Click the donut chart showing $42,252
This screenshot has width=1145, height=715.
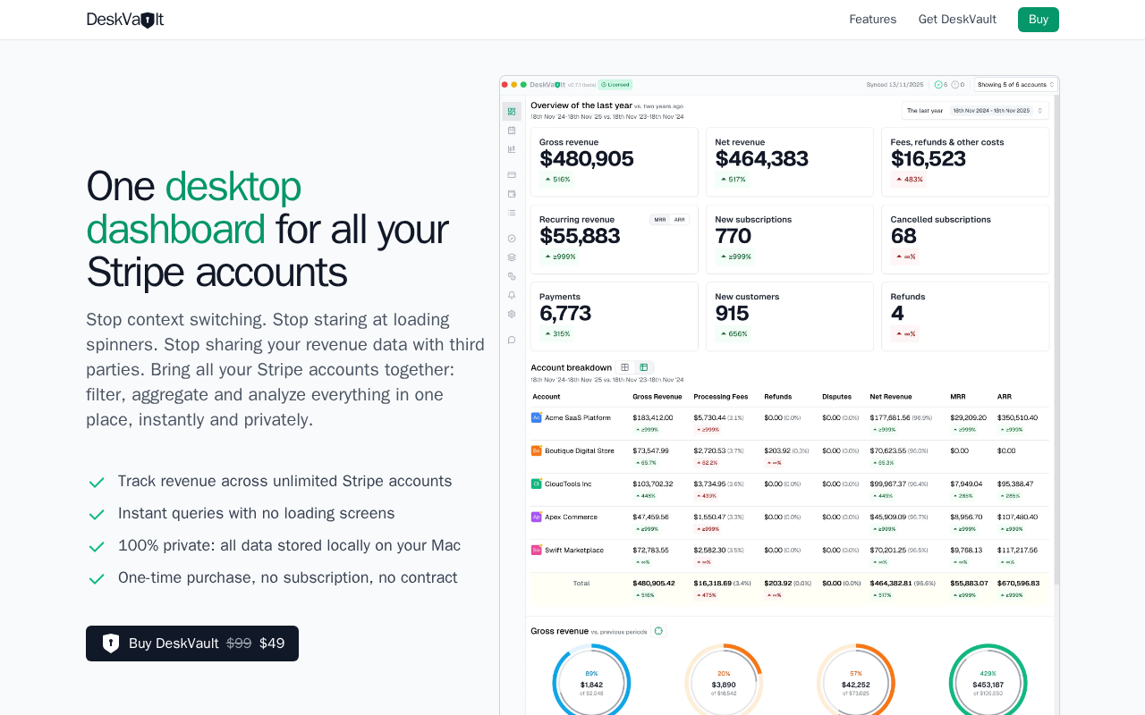[856, 683]
